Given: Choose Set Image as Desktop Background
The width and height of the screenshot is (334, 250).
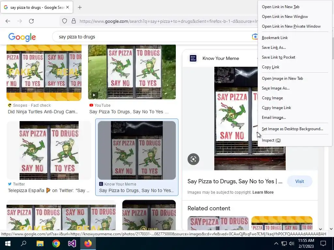Looking at the screenshot, I should (x=295, y=129).
